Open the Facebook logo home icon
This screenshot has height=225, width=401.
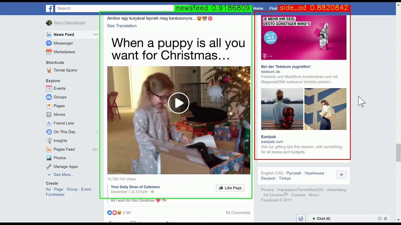click(x=49, y=8)
